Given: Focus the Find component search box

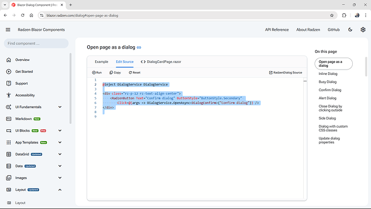Looking at the screenshot, I should 36,44.
